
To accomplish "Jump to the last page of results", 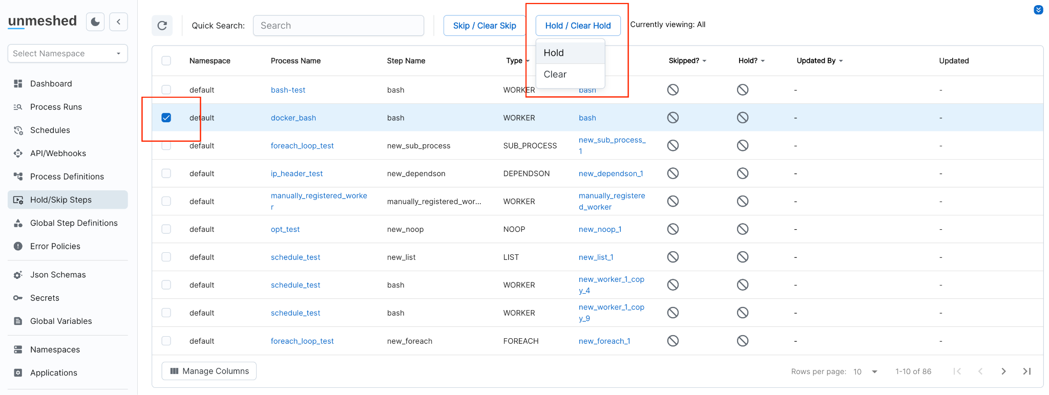I will pos(1026,371).
